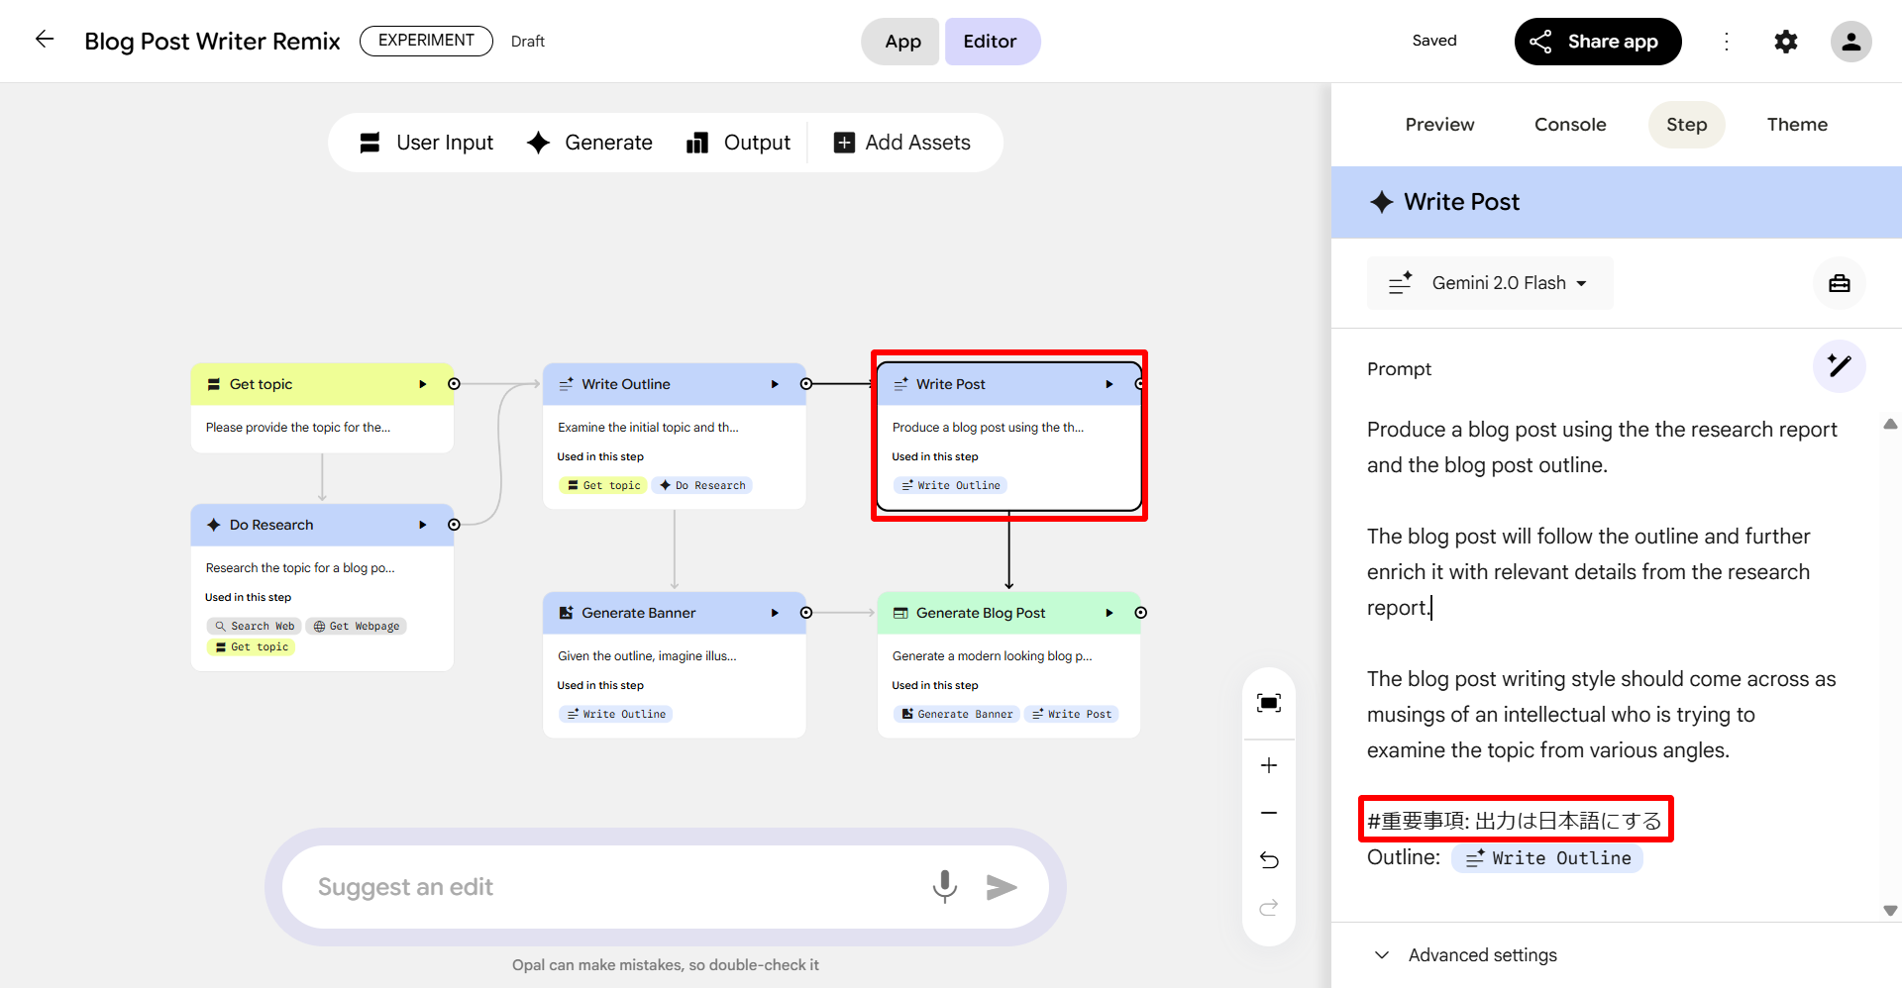The width and height of the screenshot is (1902, 988).
Task: Switch to App view toggle
Action: (x=901, y=42)
